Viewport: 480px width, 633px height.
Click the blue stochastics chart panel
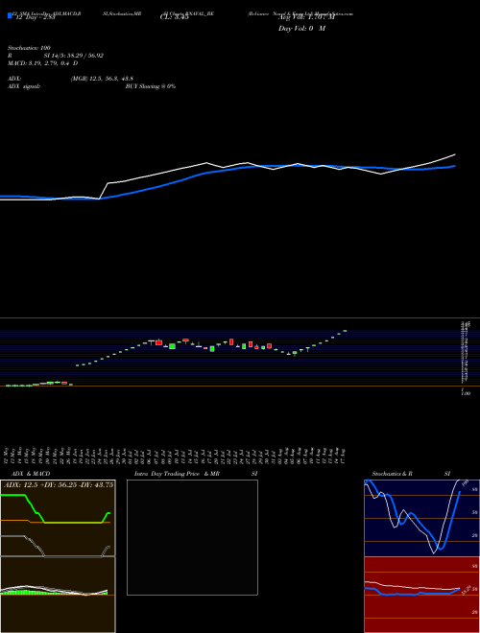421,518
